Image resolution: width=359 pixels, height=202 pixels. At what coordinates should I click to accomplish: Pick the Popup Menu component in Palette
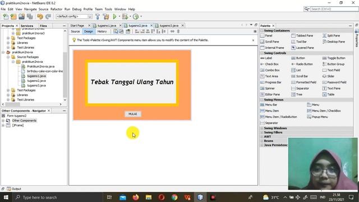point(317,117)
